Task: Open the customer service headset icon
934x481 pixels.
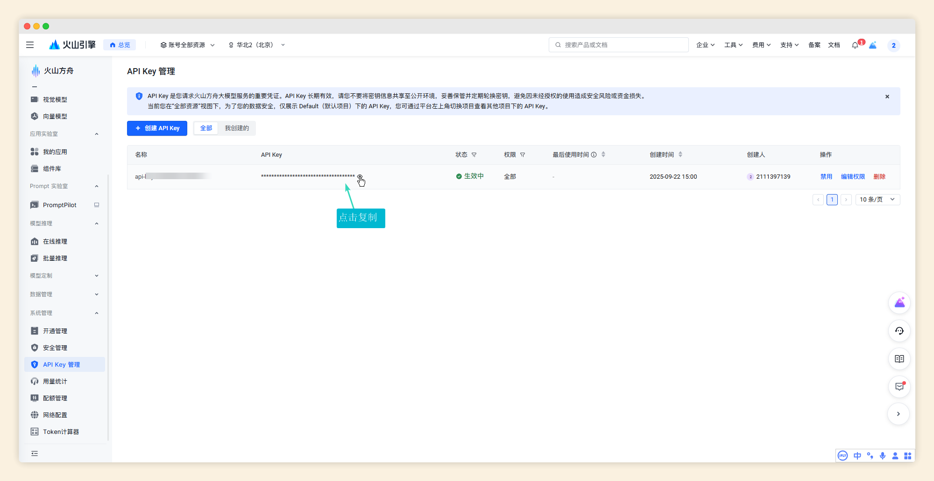Action: click(899, 331)
